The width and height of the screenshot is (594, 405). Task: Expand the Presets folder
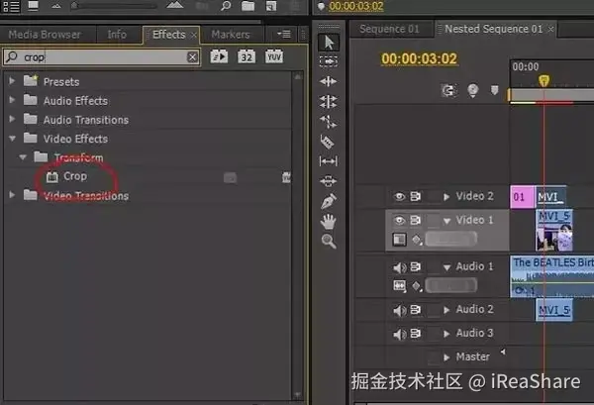tap(12, 81)
